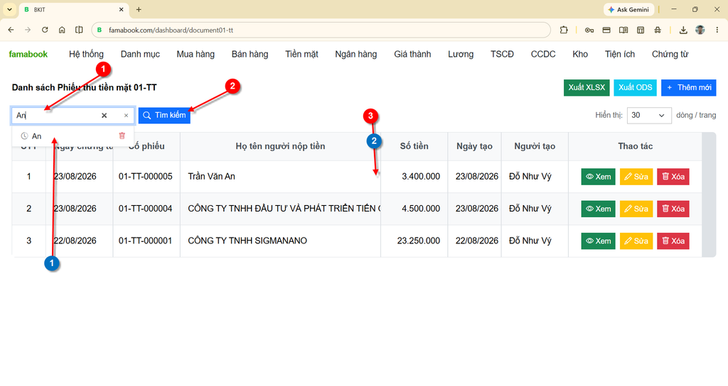Open the Bán hàng menu
The image size is (728, 386).
click(x=250, y=54)
